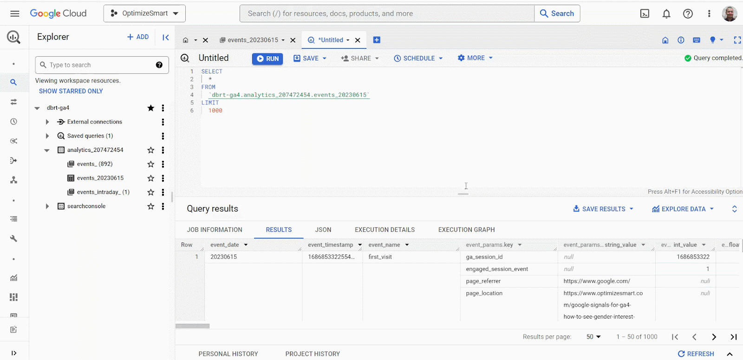Viewport: 743px width, 360px height.
Task: Open the Cloud Shell terminal icon
Action: [645, 13]
